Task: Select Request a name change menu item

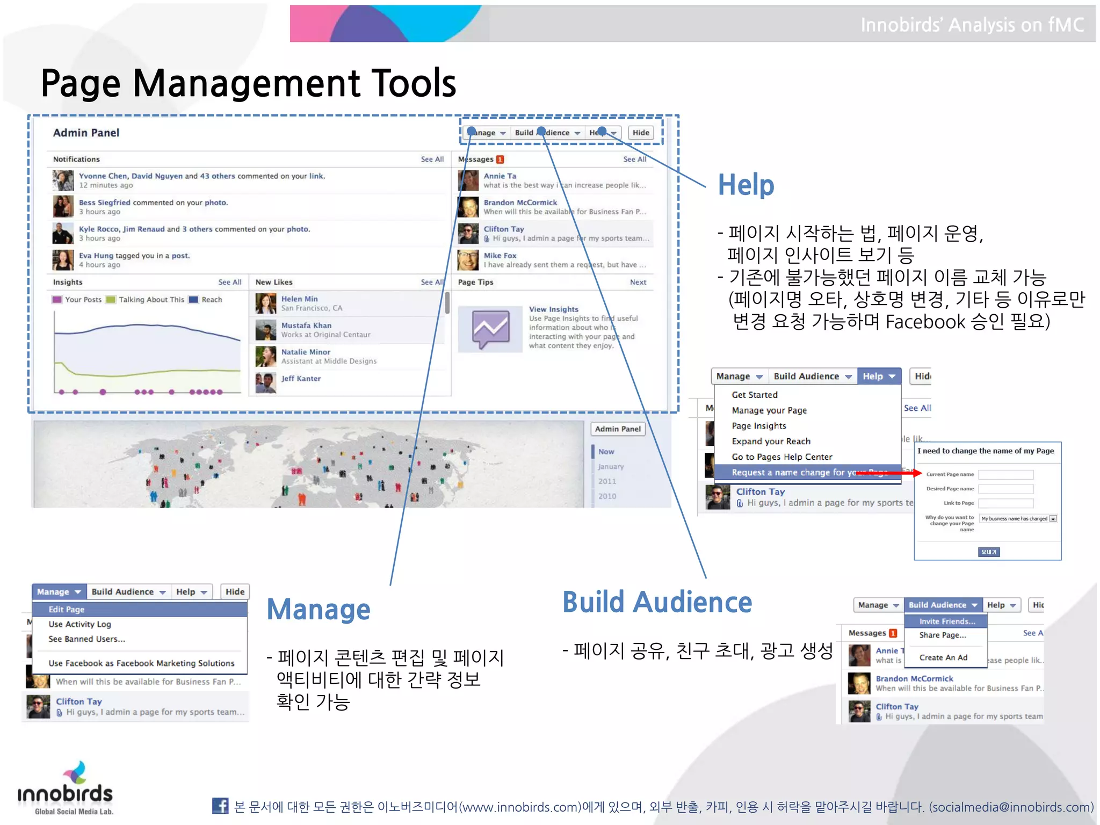Action: coord(808,473)
